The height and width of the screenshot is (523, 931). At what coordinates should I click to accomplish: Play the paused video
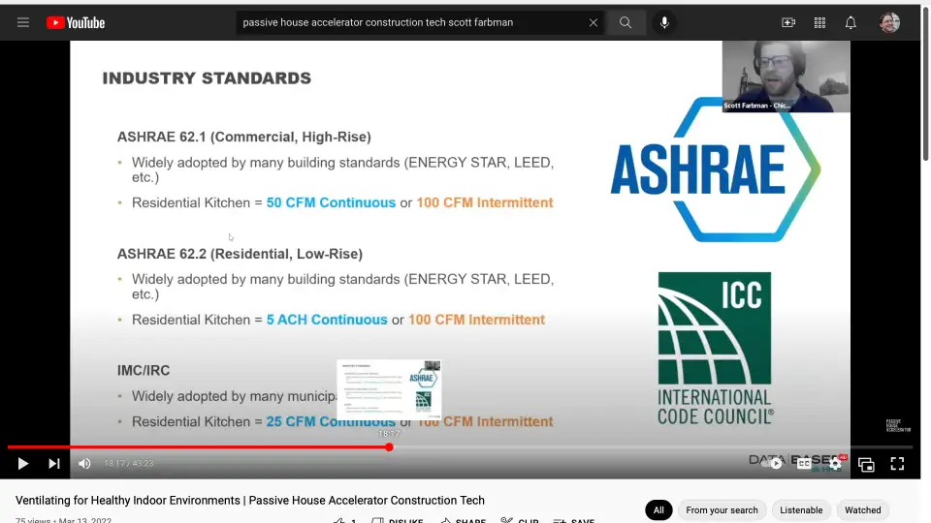pos(23,464)
